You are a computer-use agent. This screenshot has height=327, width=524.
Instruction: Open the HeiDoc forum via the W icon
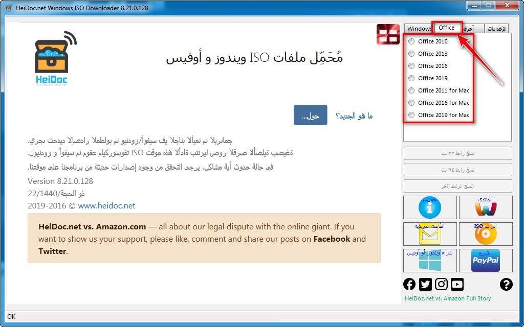click(x=486, y=207)
